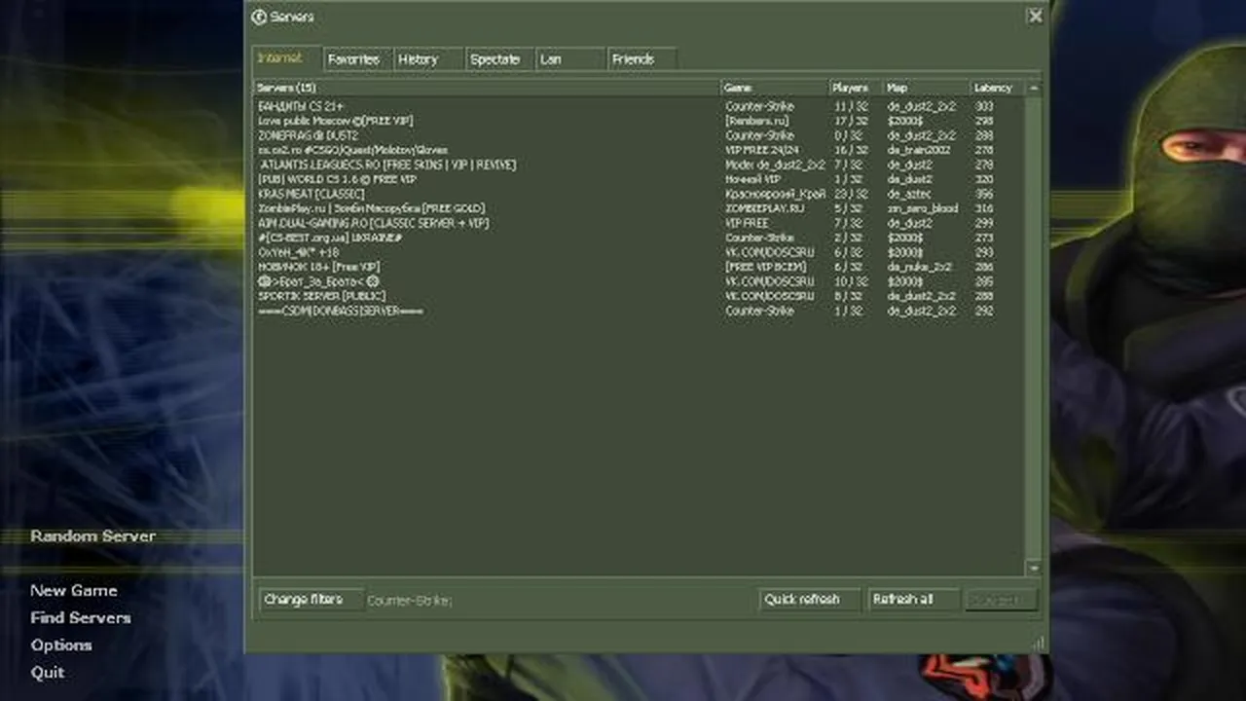The height and width of the screenshot is (701, 1246).
Task: Open Find Servers from main menu
Action: point(81,618)
